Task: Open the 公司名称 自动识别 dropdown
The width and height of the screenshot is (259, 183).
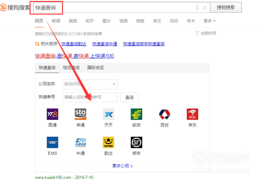Action: pos(90,84)
